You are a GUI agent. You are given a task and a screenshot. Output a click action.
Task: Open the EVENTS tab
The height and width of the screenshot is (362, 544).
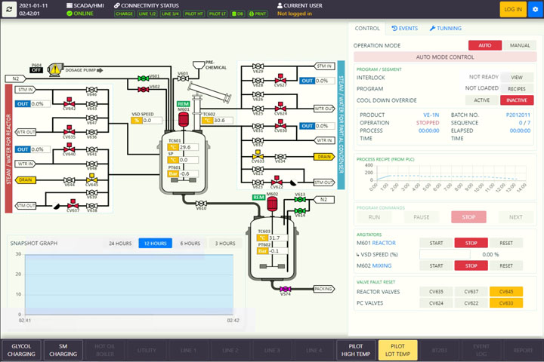point(404,28)
